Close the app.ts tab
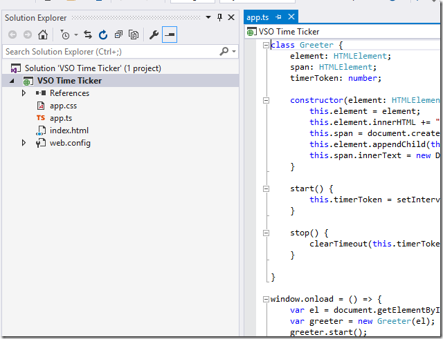443x339 pixels. [291, 17]
